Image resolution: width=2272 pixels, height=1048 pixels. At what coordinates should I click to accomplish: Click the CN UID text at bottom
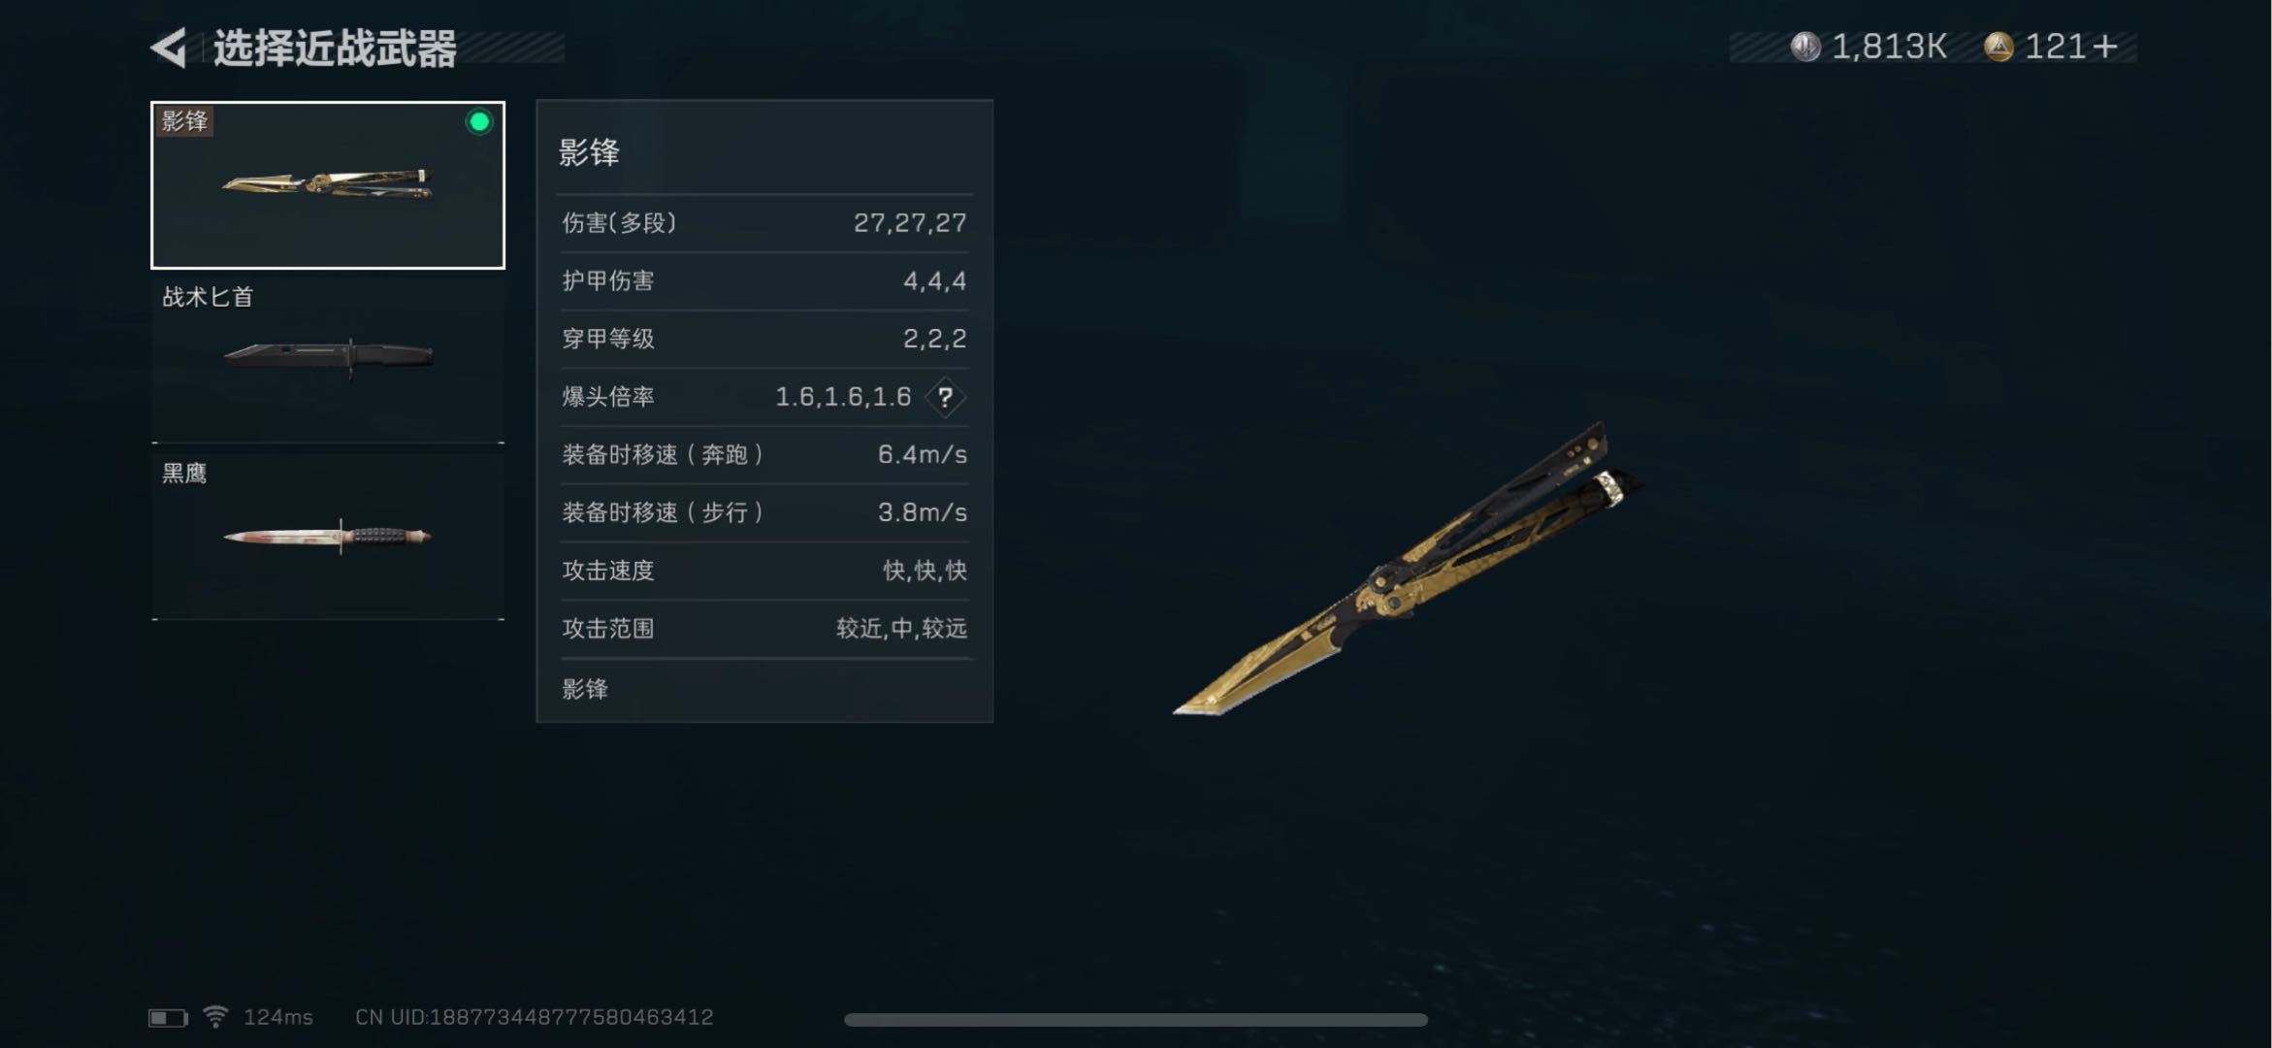(x=535, y=1017)
